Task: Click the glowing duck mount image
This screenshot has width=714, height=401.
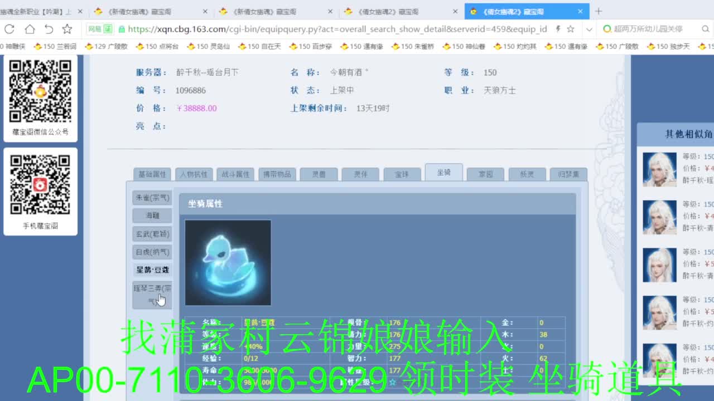Action: 228,263
